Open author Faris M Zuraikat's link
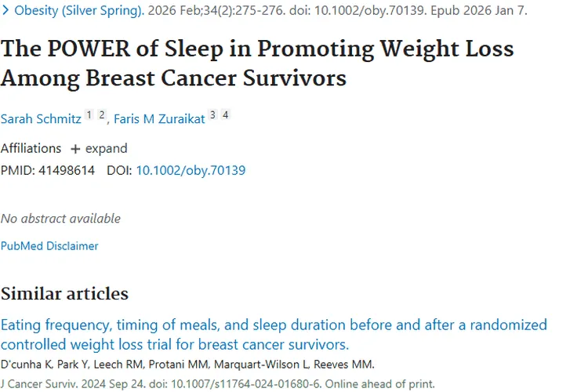This screenshot has height=392, width=588. click(x=159, y=118)
